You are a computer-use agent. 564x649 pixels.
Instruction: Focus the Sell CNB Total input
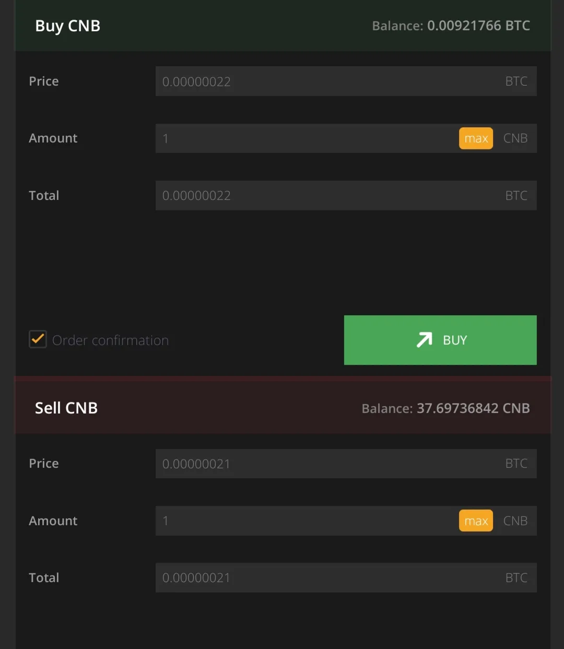pos(346,577)
